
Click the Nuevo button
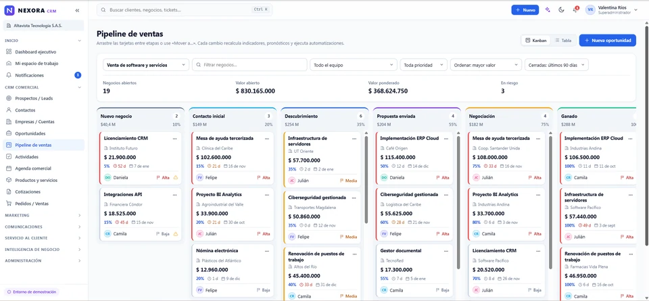[525, 10]
